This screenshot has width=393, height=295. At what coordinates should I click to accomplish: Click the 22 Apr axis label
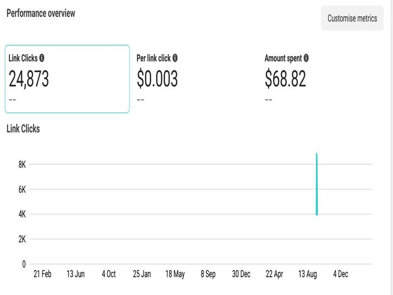(275, 274)
